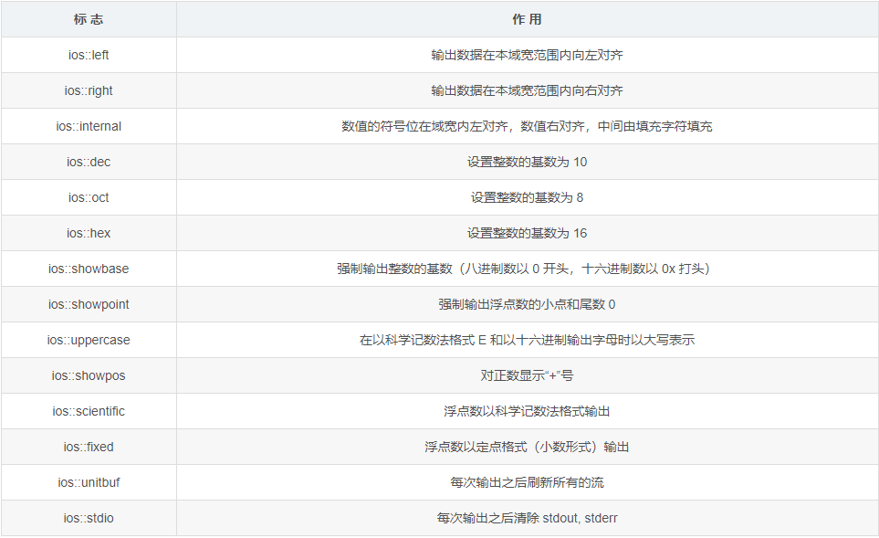Screen dimensions: 879x538
Task: Select the ios::oct cell
Action: (89, 197)
